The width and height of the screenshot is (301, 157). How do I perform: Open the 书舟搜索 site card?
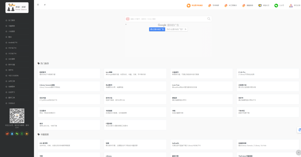(x=135, y=112)
